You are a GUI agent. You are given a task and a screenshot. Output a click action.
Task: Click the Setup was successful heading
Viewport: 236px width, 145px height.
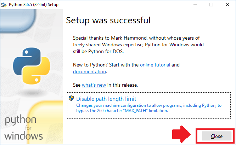coord(108,20)
